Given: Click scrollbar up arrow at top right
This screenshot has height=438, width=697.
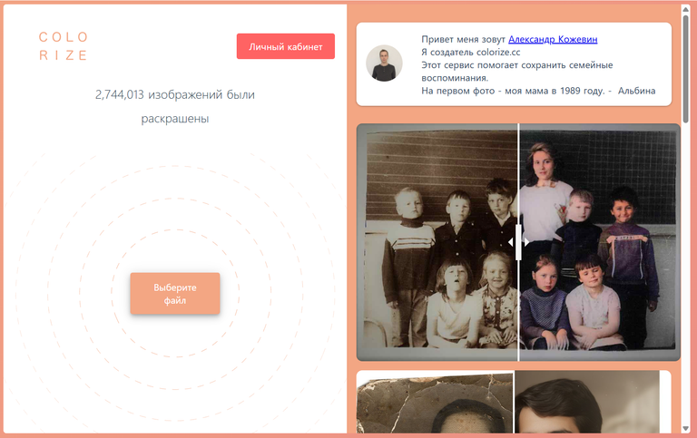Looking at the screenshot, I should click(686, 9).
